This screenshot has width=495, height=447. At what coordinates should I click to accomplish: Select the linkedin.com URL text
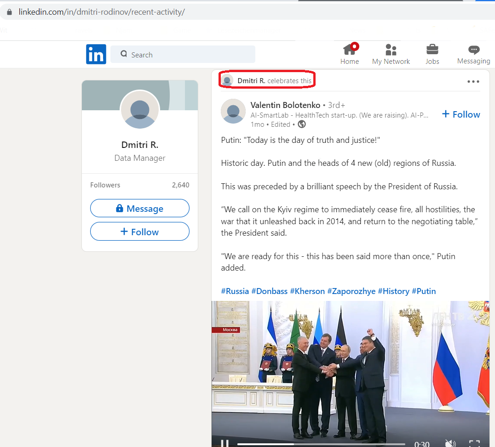pyautogui.click(x=102, y=12)
